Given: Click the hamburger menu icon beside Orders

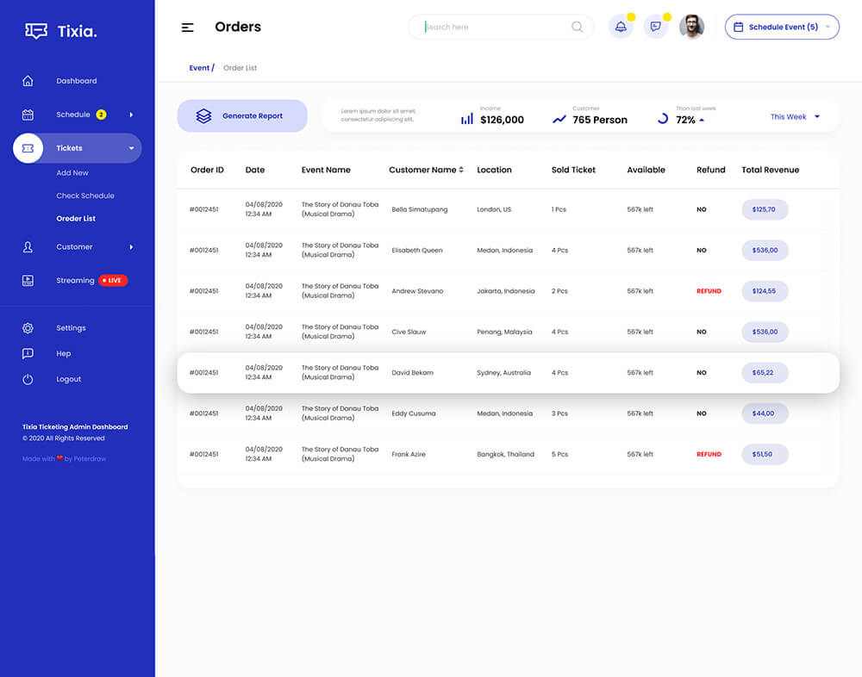Looking at the screenshot, I should tap(187, 28).
